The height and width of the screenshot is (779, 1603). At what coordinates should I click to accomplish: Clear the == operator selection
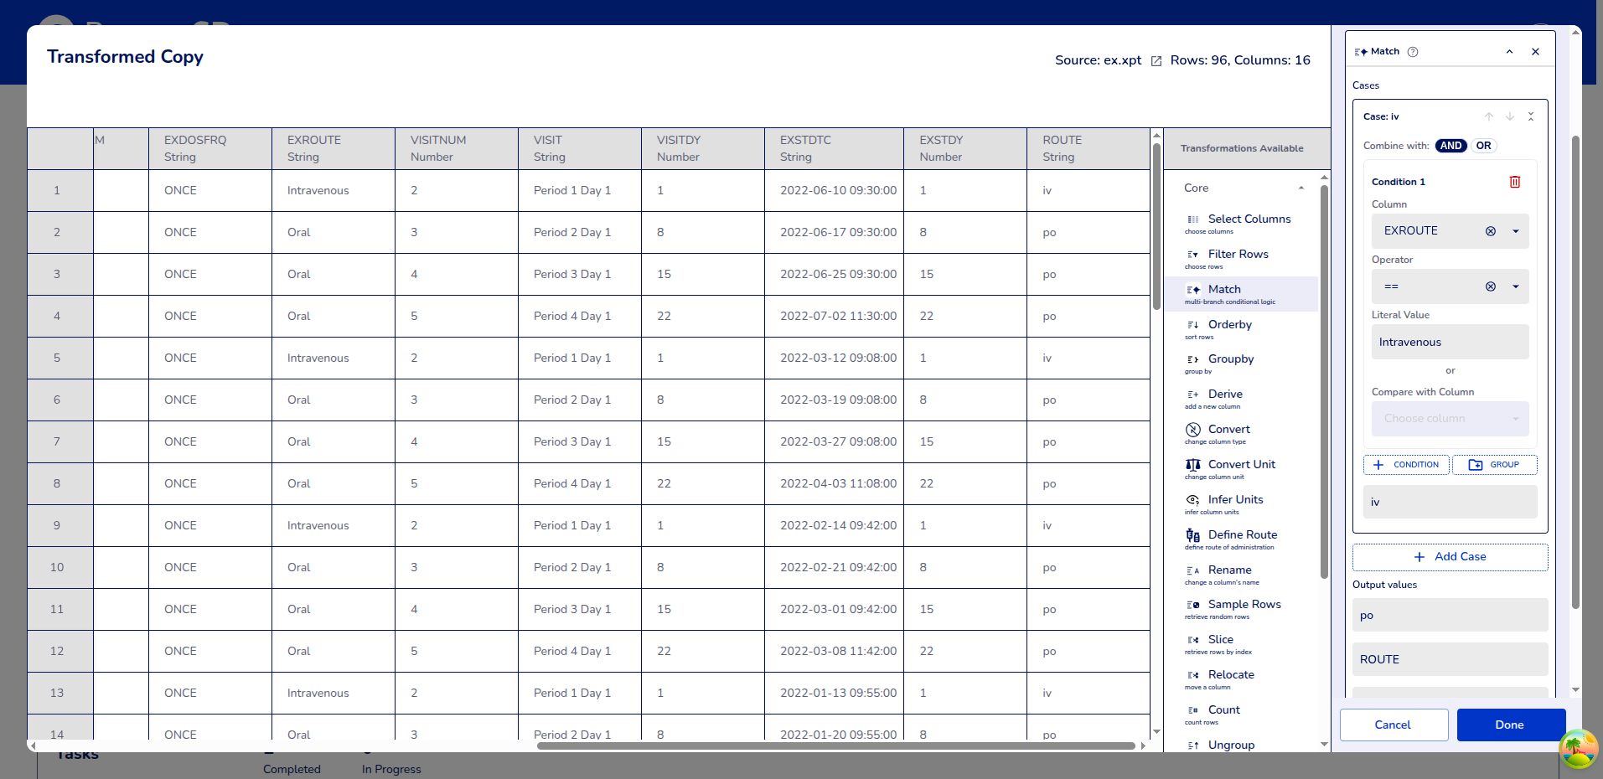point(1490,286)
